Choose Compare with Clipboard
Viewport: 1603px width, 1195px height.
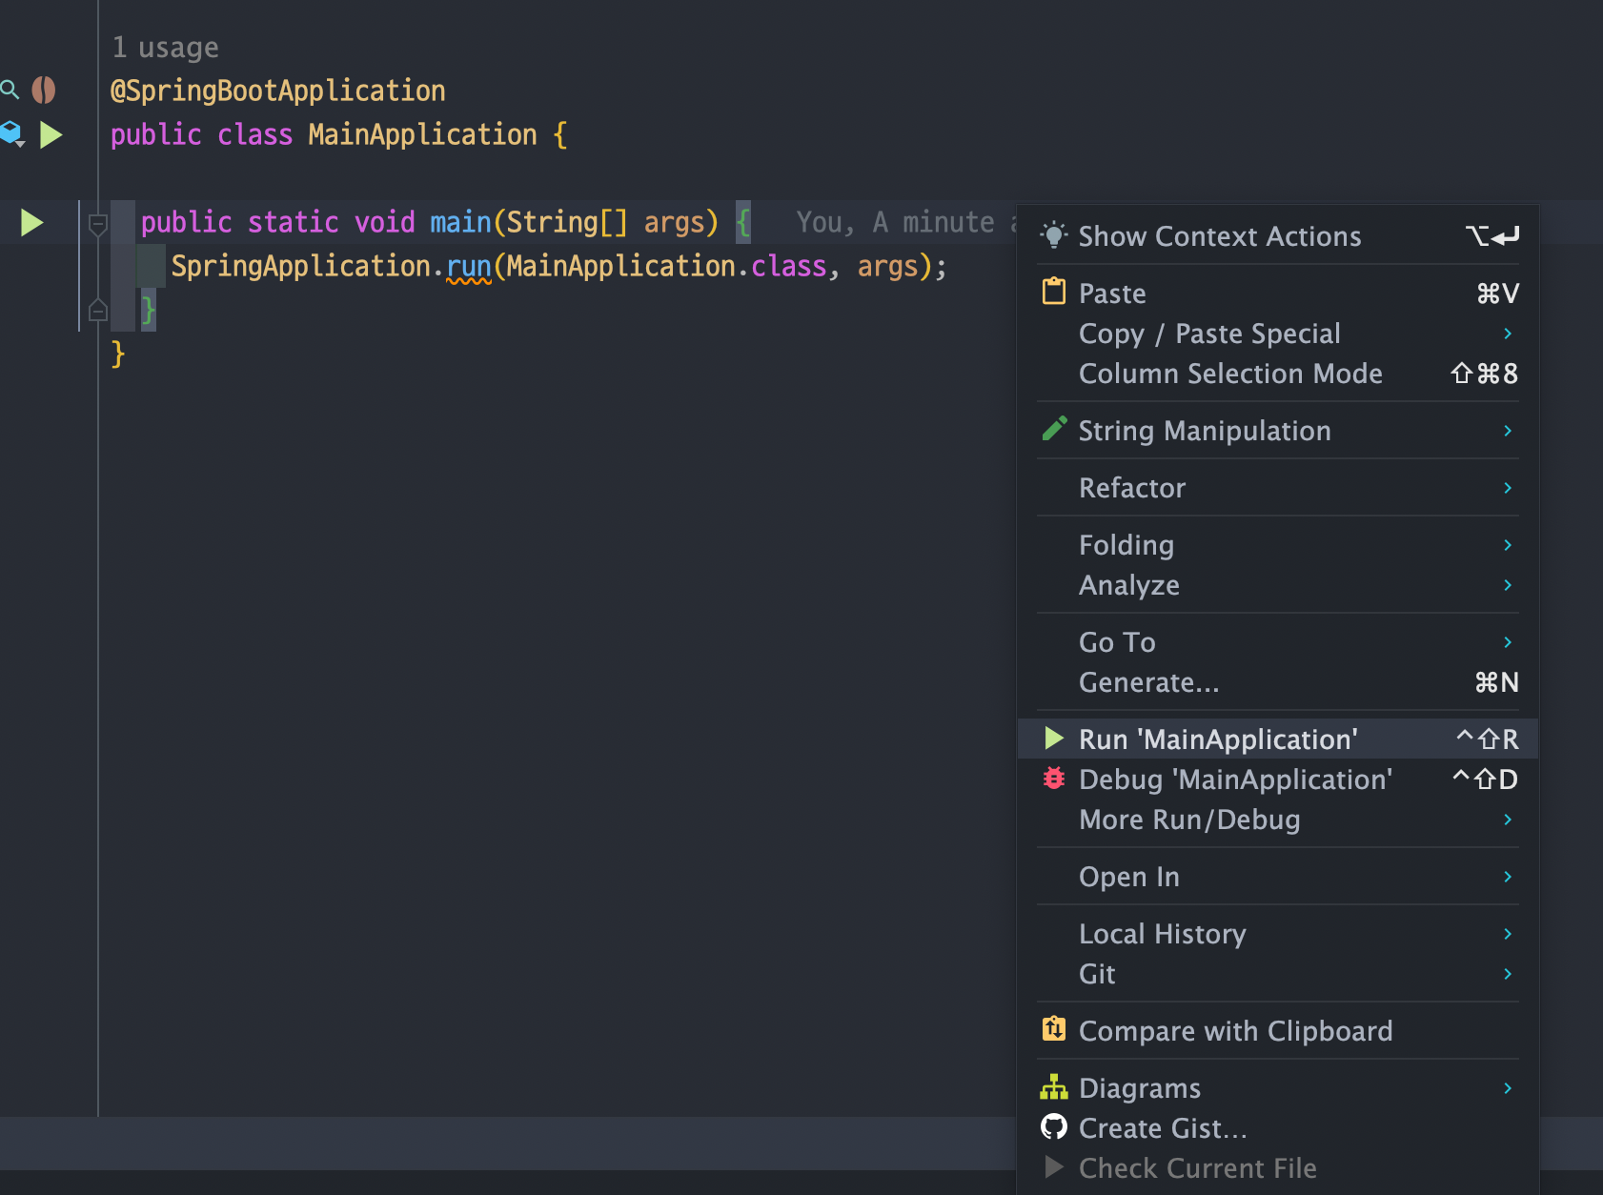click(1278, 1031)
